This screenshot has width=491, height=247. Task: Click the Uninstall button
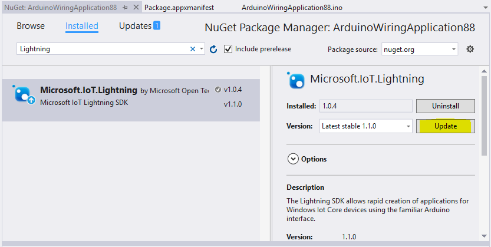445,106
